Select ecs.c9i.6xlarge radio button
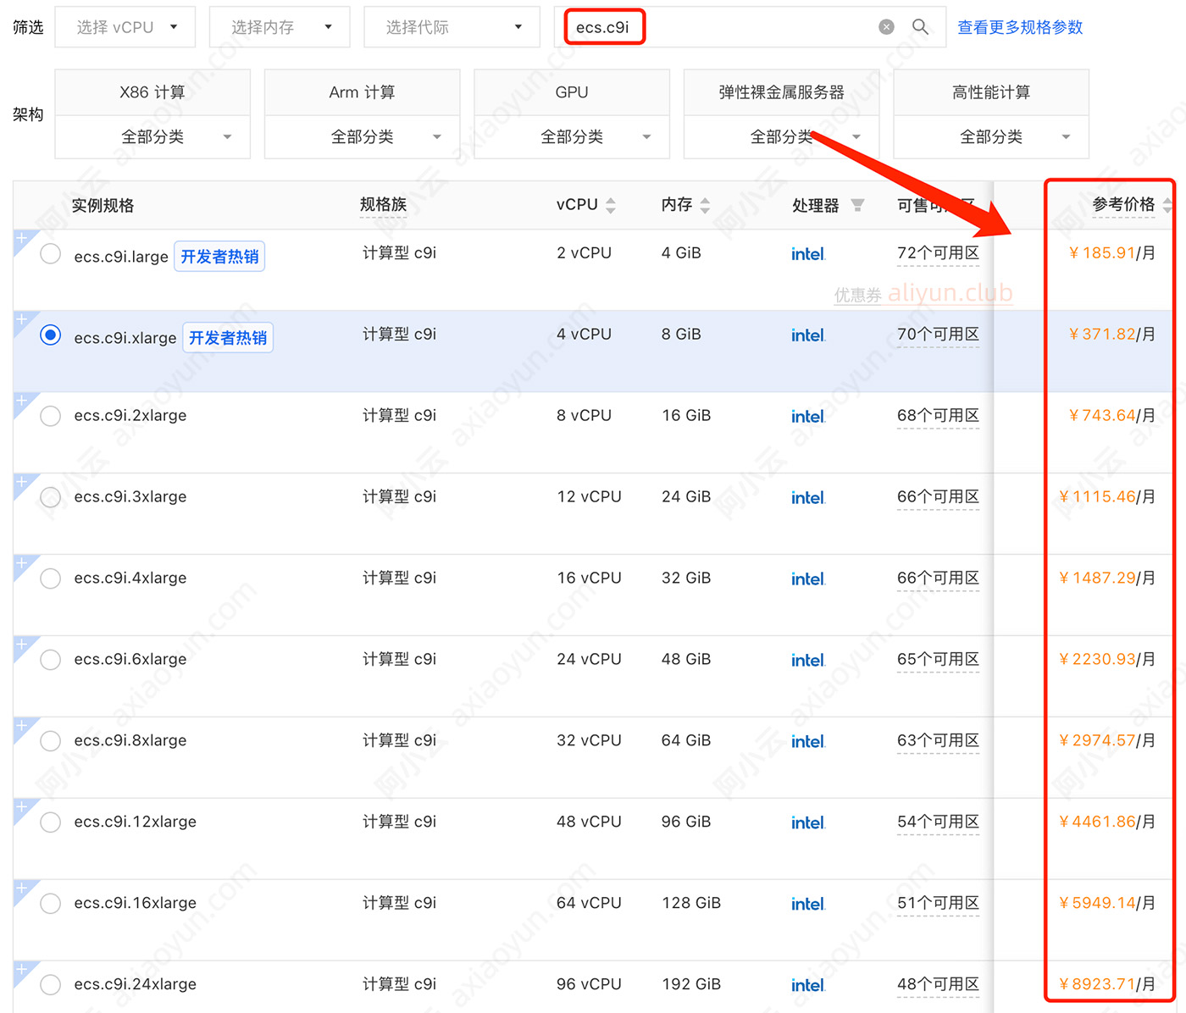 [x=51, y=660]
